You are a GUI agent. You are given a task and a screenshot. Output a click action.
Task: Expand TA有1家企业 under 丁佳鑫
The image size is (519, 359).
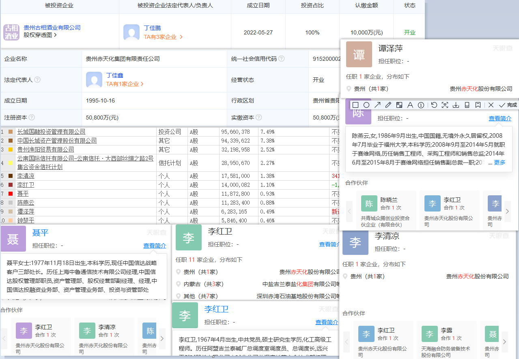coord(125,84)
